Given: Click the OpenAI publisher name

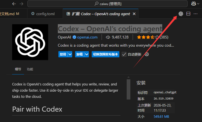Looking at the screenshot, I should tap(64, 37).
